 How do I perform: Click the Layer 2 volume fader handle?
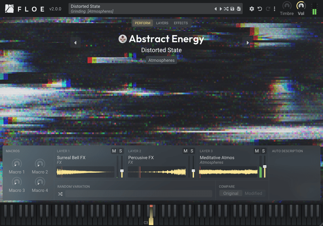pyautogui.click(x=193, y=171)
